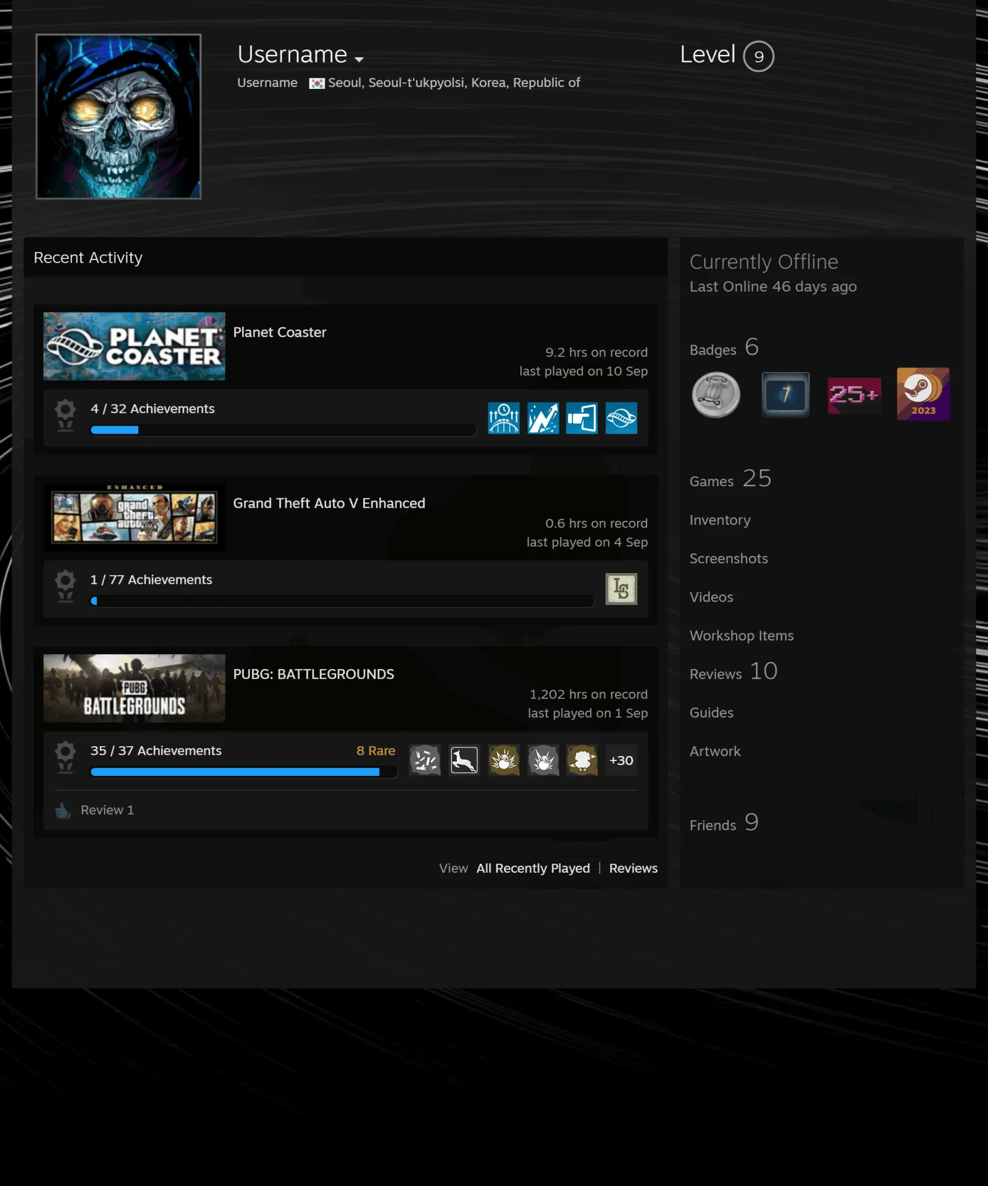The width and height of the screenshot is (988, 1186).
Task: Expand the Username dropdown arrow
Action: click(359, 59)
